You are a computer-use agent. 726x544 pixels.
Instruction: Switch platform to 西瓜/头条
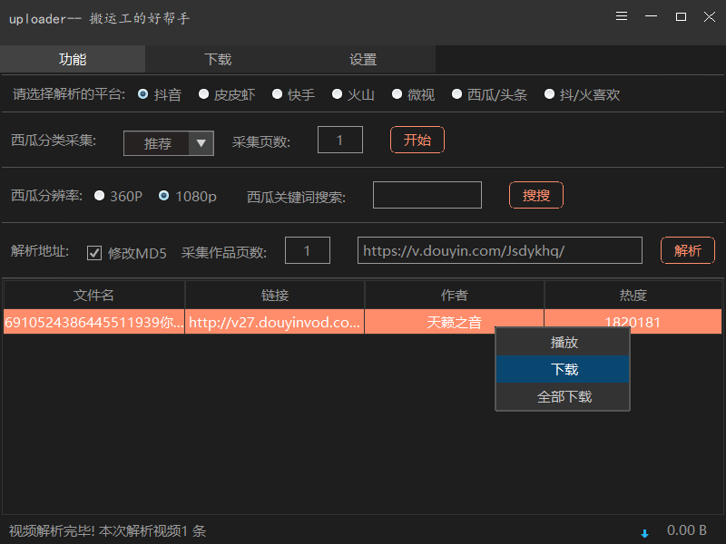click(456, 94)
